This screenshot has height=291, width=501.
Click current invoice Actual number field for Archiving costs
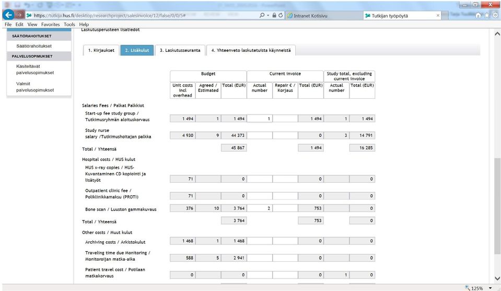click(260, 241)
